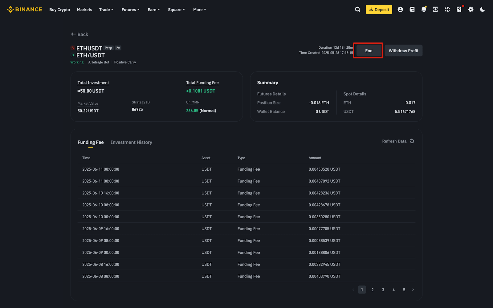Open Buy Crypto in the navigation

(x=59, y=10)
